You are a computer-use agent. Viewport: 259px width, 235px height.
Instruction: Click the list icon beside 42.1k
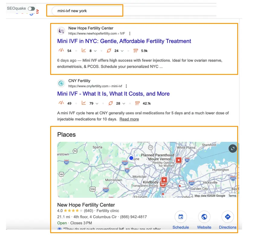(x=138, y=103)
